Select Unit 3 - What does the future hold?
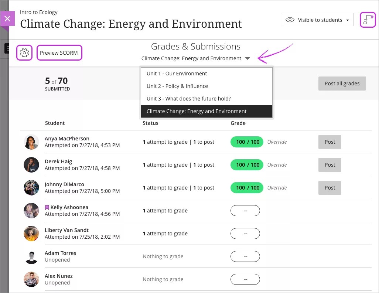This screenshot has width=379, height=293. pyautogui.click(x=188, y=99)
